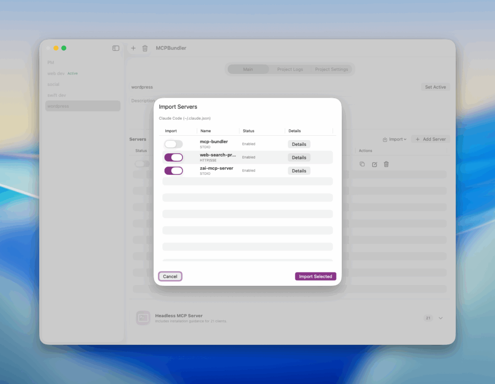Toggle the sidebar visibility icon
The height and width of the screenshot is (384, 495).
116,48
